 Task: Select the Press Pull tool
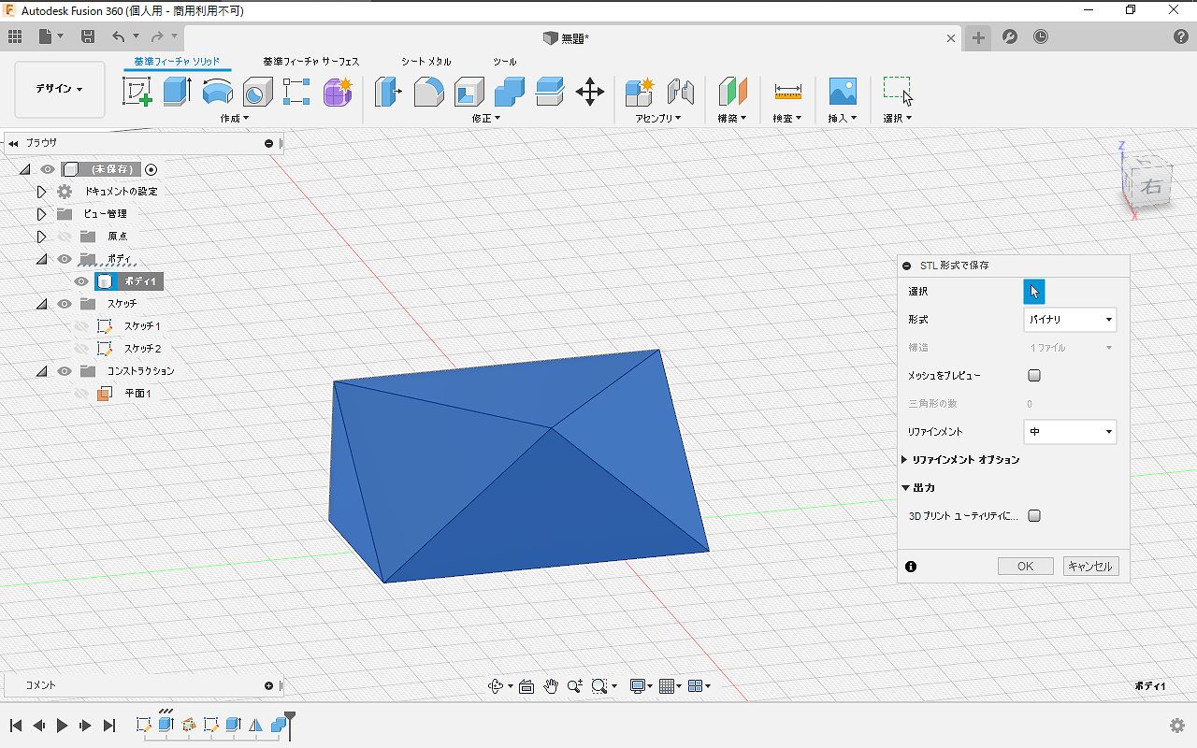(x=388, y=92)
